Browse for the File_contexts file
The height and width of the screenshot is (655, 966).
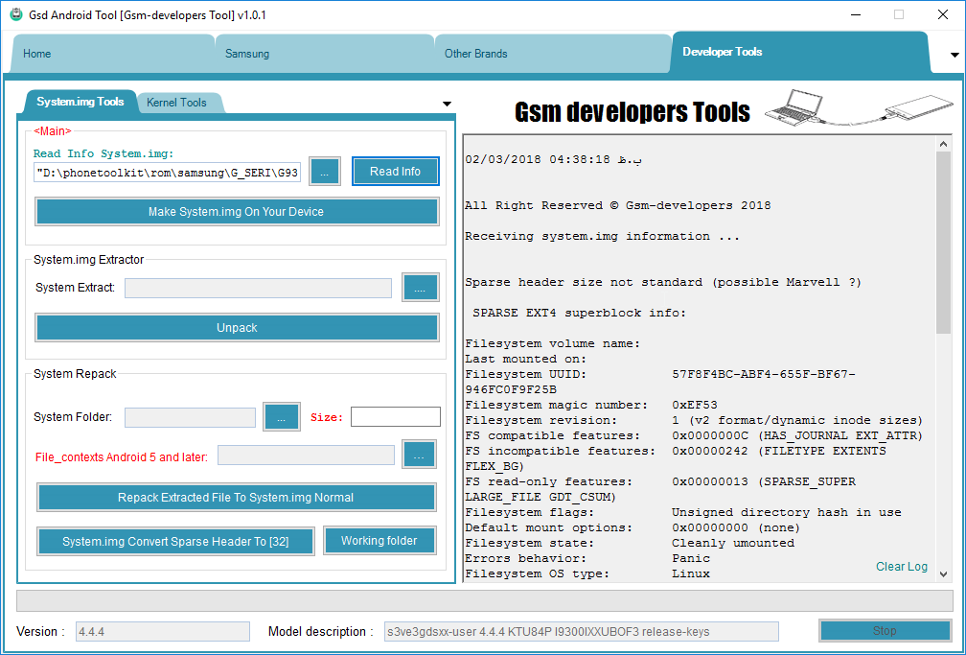pos(419,456)
